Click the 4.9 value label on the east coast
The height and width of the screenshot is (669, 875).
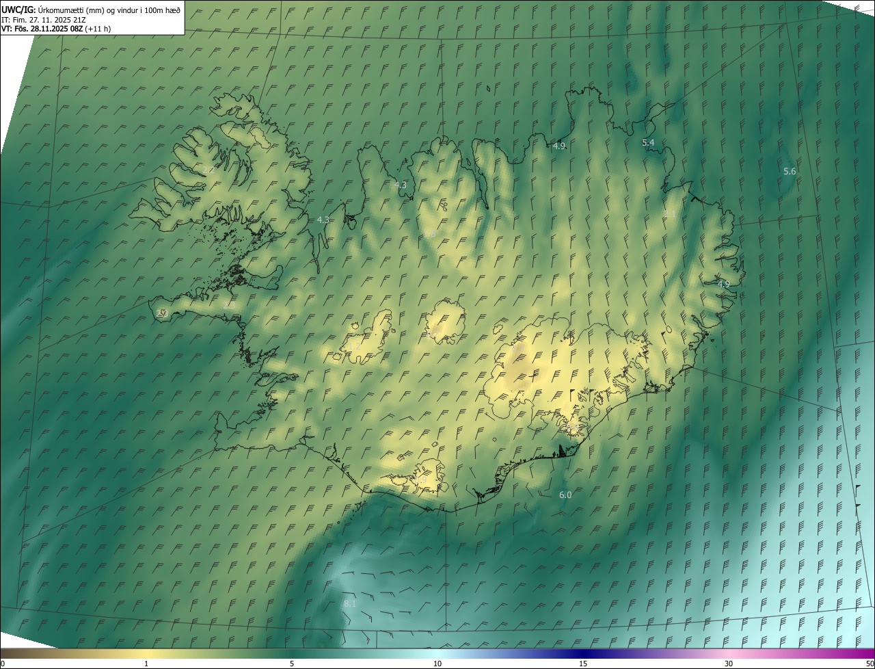723,284
